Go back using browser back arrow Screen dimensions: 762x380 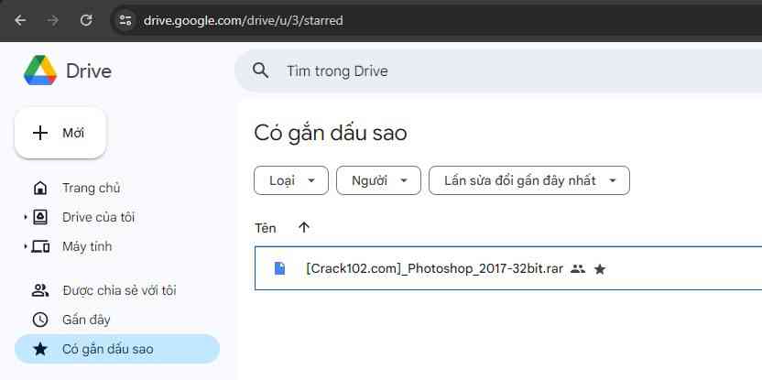click(20, 20)
